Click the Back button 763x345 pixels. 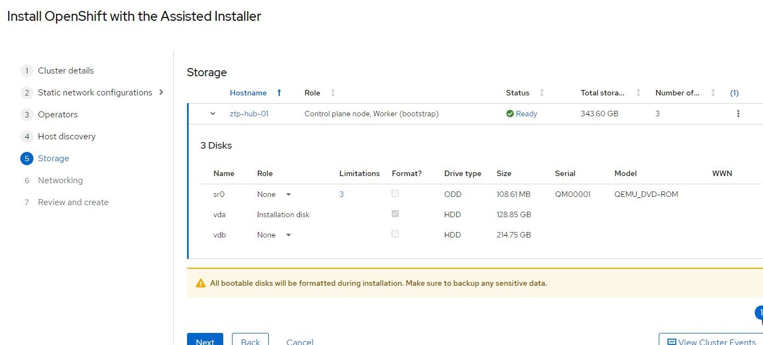(x=250, y=339)
